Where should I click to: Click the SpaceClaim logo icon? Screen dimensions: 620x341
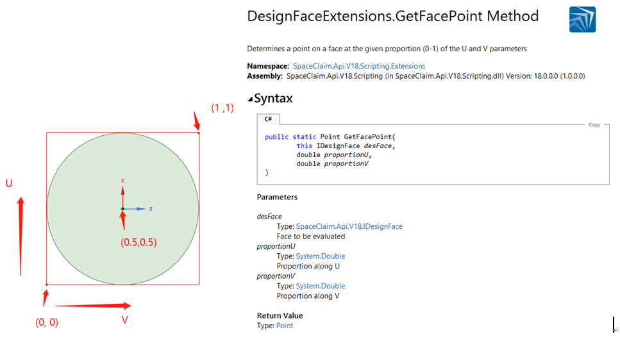[582, 19]
